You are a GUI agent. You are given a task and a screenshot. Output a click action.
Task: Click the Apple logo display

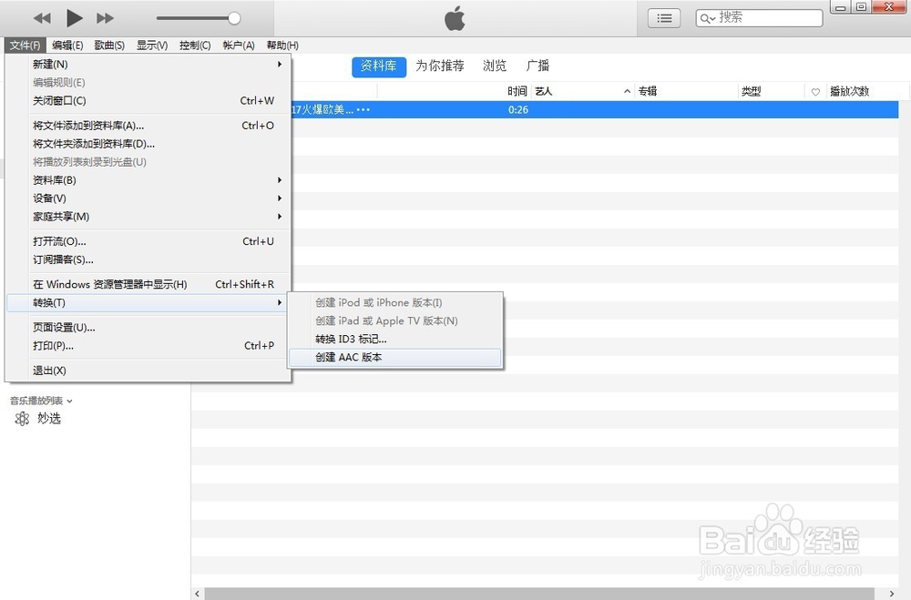tap(455, 18)
